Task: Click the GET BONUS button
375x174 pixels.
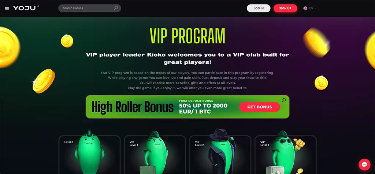Action: coord(260,107)
